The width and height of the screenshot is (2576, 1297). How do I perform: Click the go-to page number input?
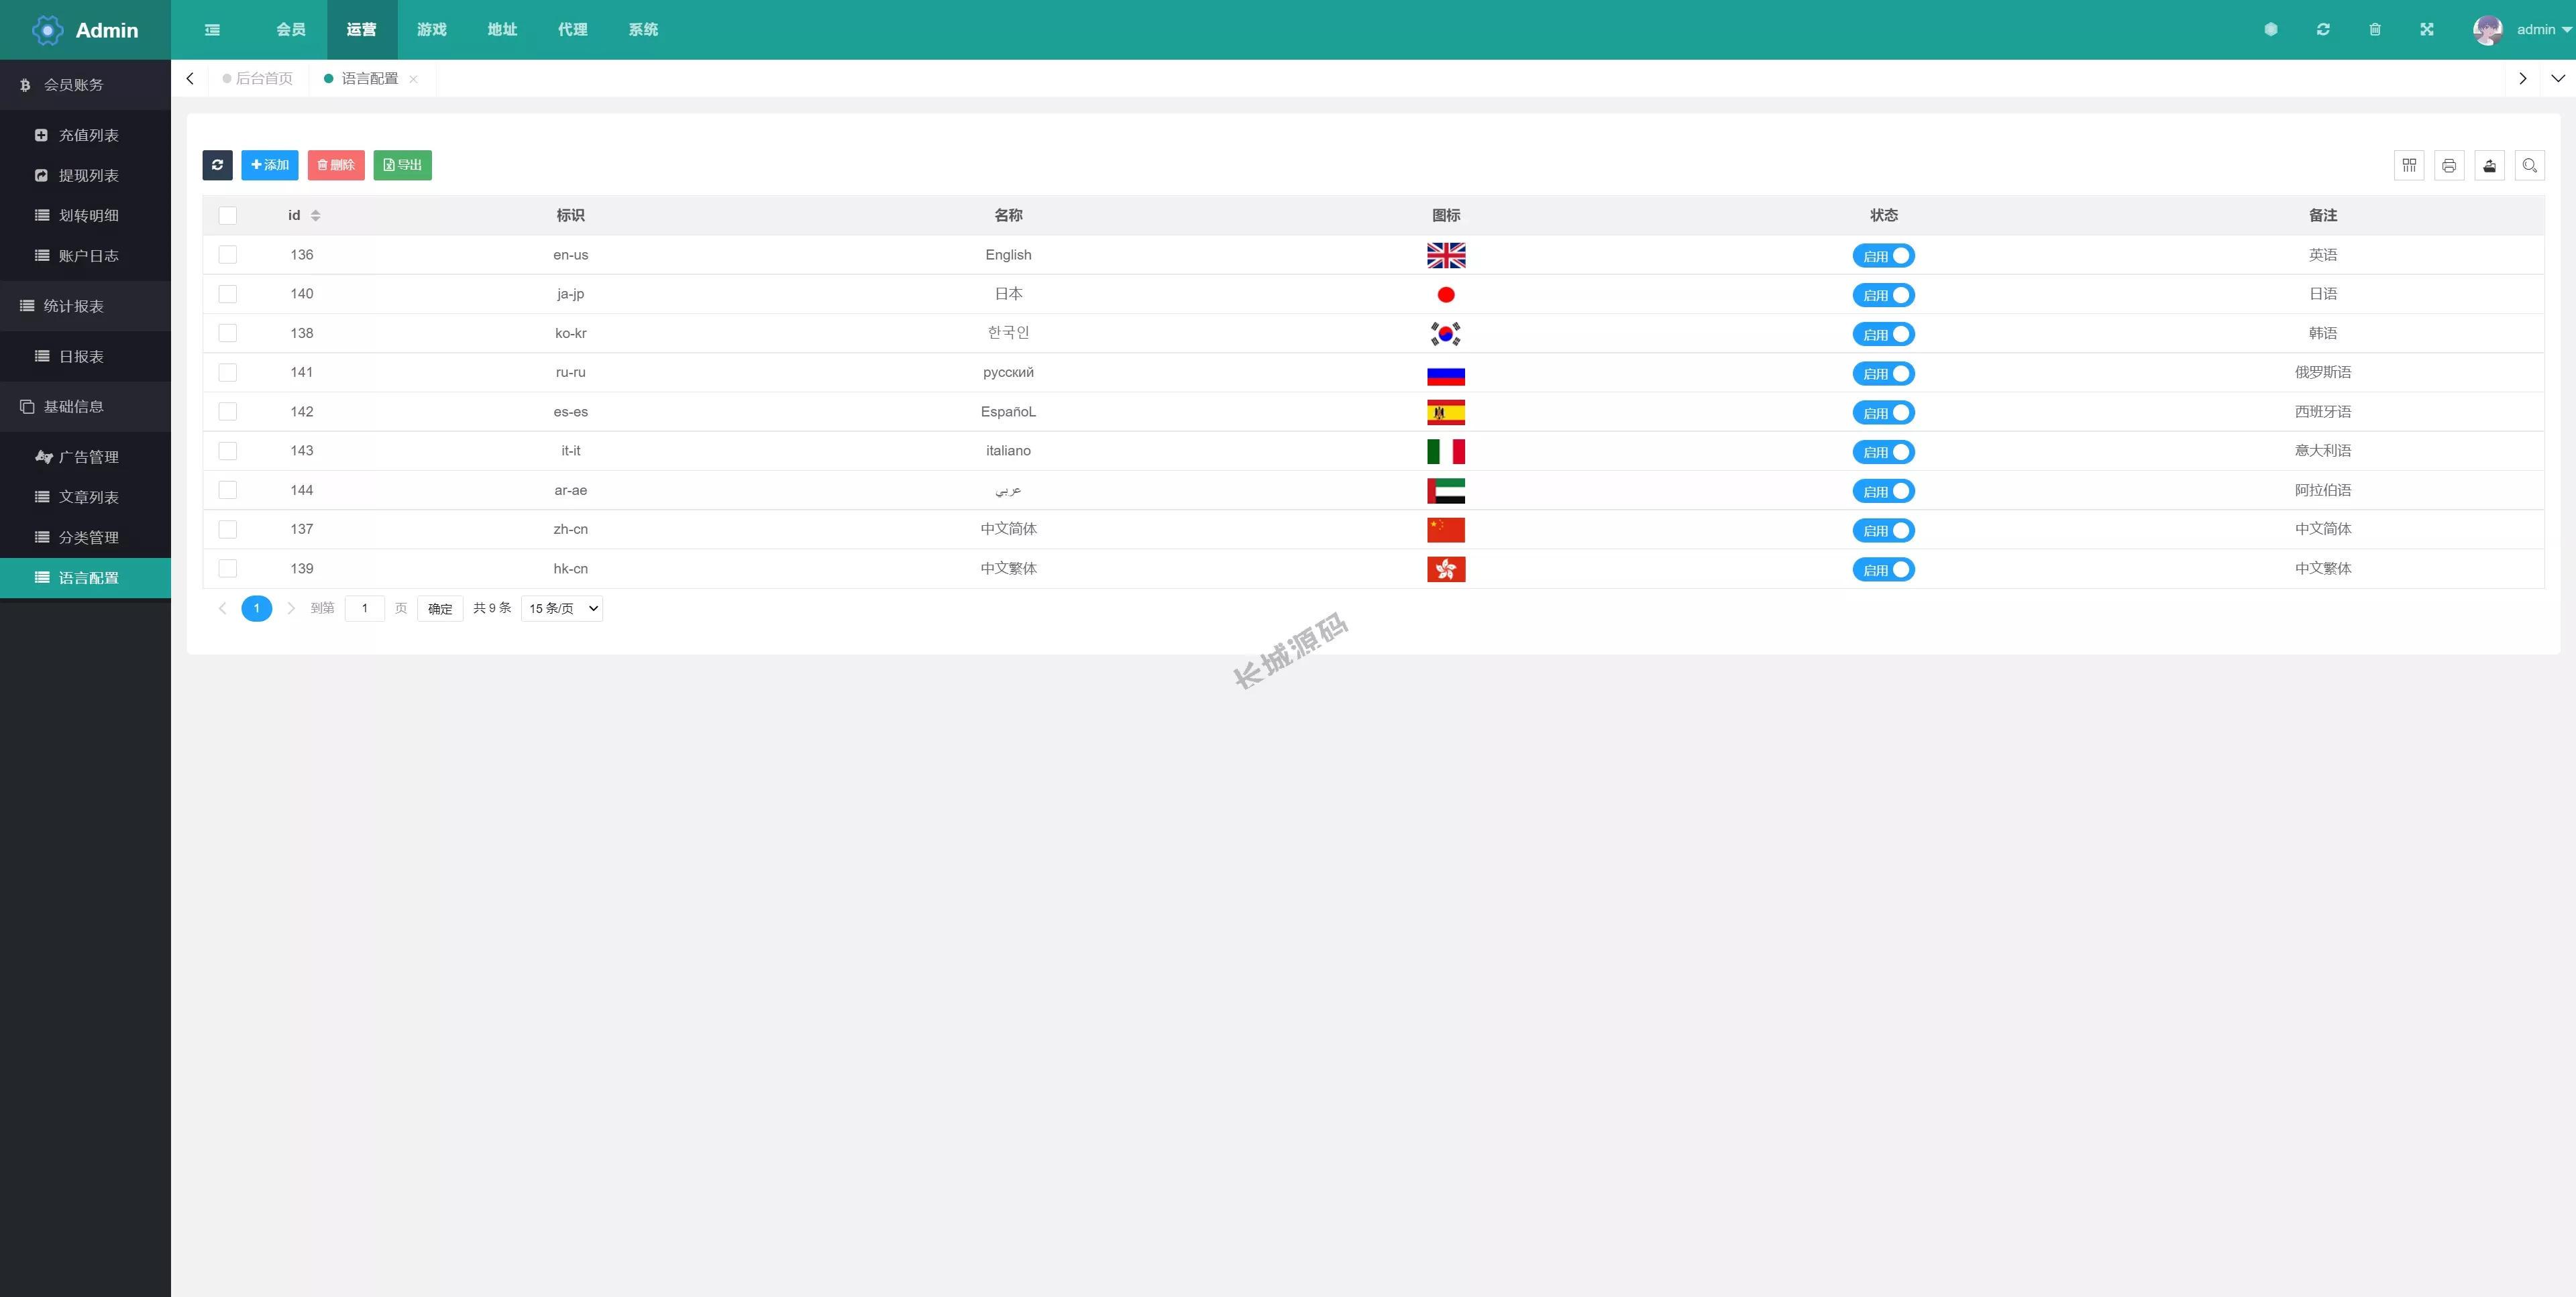pos(365,608)
